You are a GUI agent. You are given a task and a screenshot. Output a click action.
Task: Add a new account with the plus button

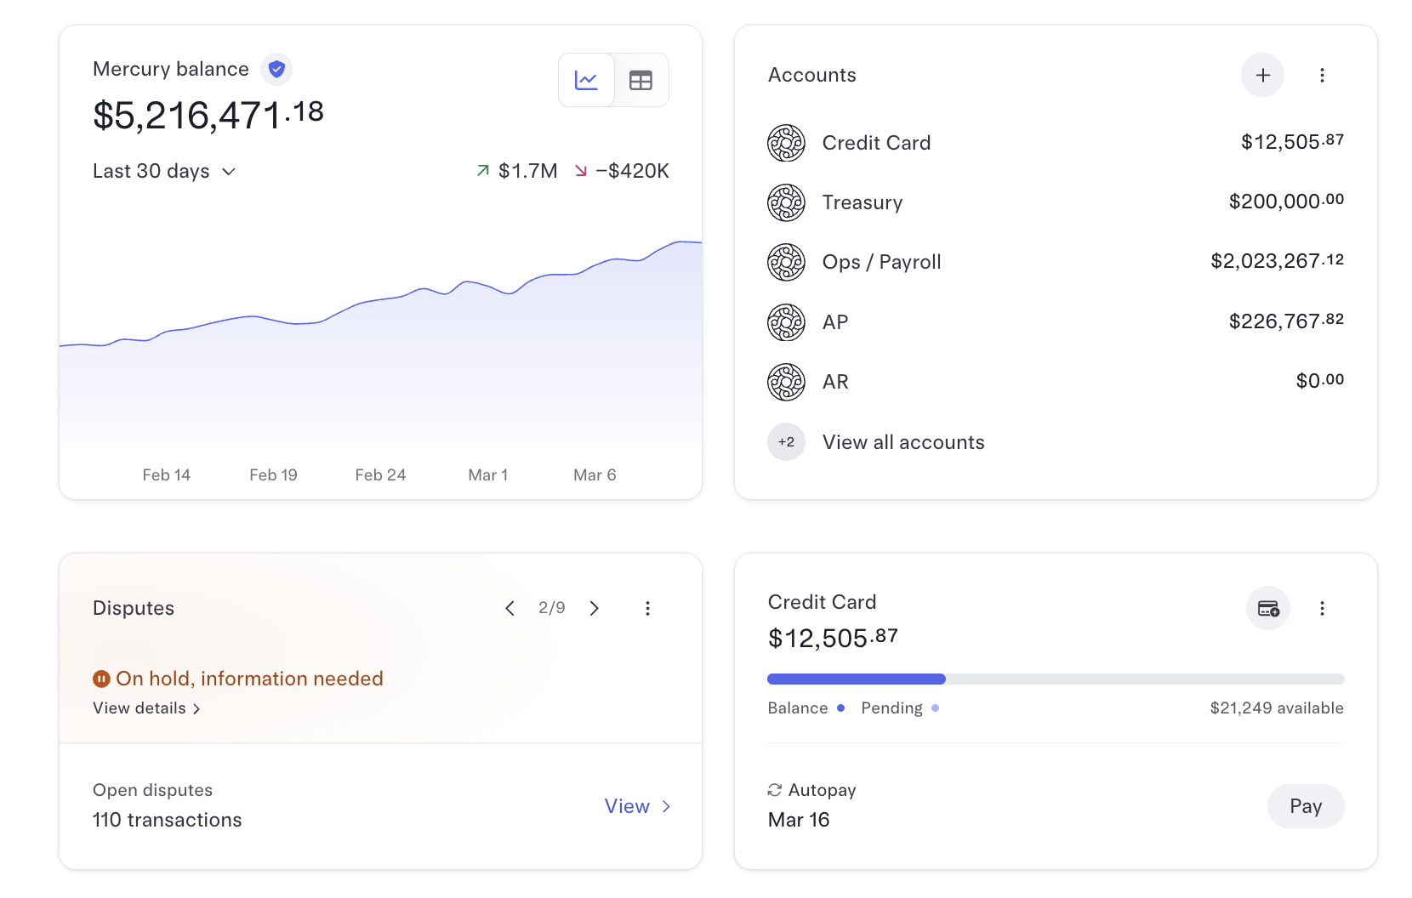point(1263,75)
